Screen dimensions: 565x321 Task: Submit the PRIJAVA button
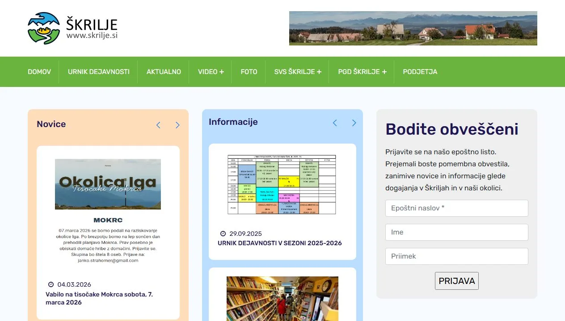(456, 281)
